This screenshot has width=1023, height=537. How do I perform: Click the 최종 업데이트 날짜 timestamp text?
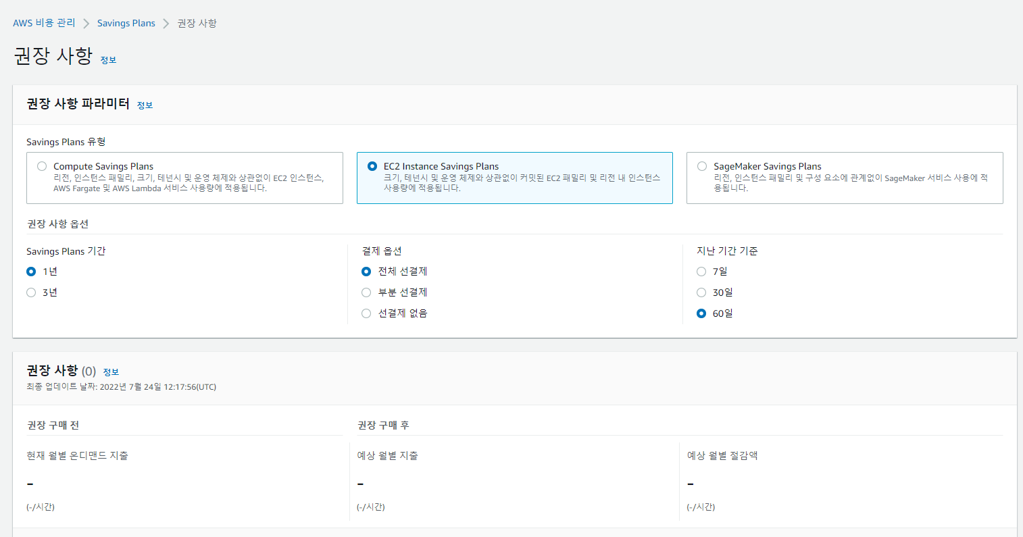click(x=122, y=387)
